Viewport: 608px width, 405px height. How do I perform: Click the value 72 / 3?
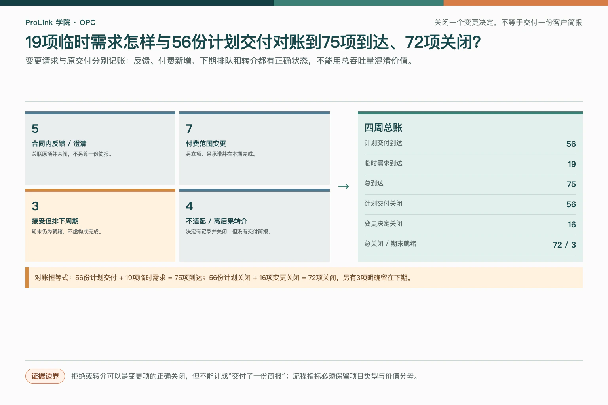[564, 245]
